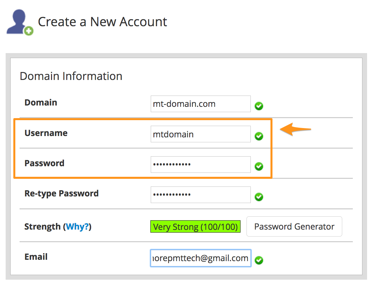
Task: Click the green checkmark beside Re-type Password
Action: coord(259,197)
